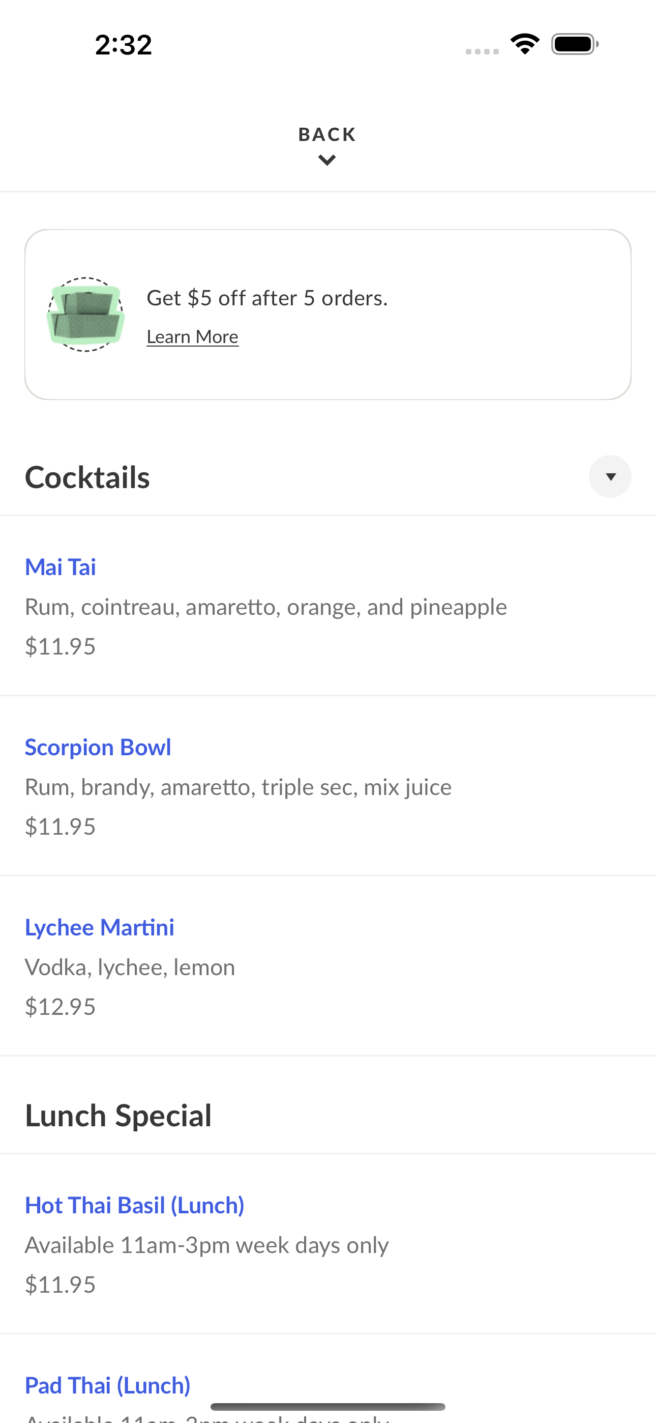Tap the cellular signal dots indicator
The height and width of the screenshot is (1423, 656).
[x=482, y=51]
